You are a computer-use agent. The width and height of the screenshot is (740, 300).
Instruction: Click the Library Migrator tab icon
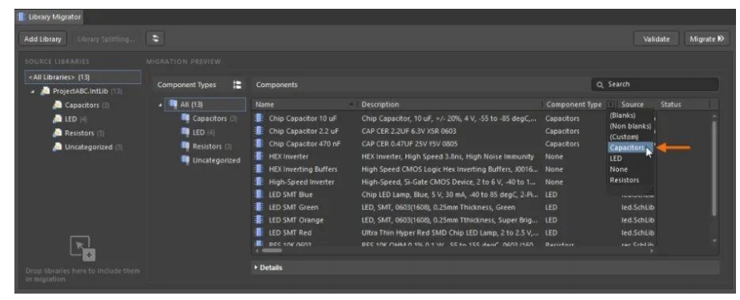pos(22,17)
